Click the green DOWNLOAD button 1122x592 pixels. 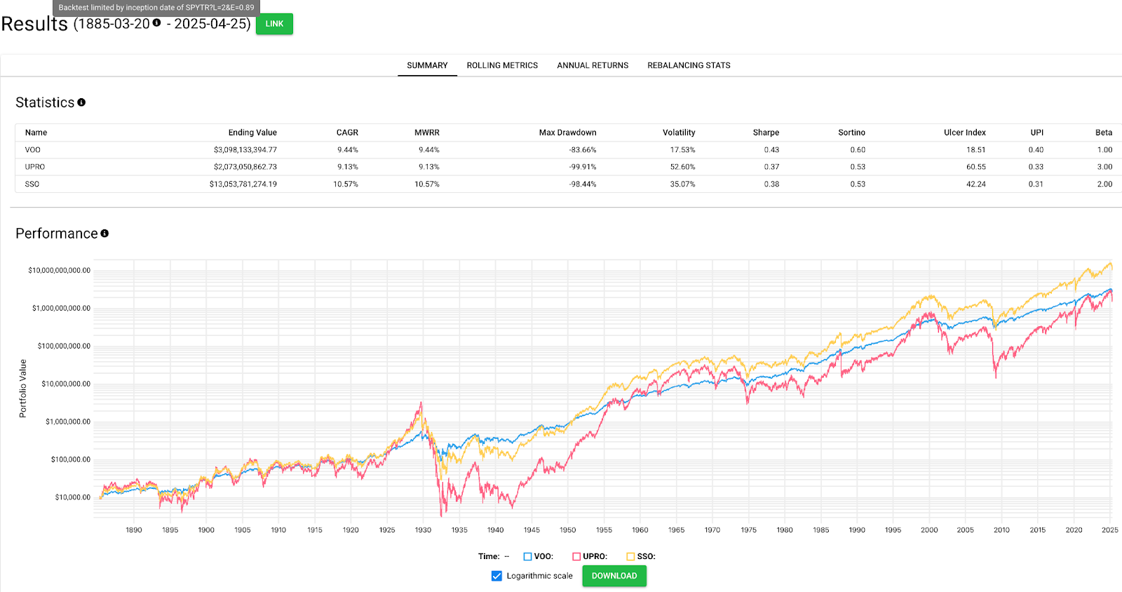614,576
